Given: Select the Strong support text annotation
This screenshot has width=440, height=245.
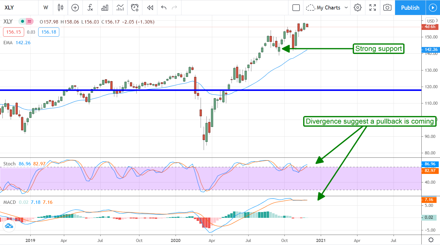Looking at the screenshot, I should click(379, 49).
